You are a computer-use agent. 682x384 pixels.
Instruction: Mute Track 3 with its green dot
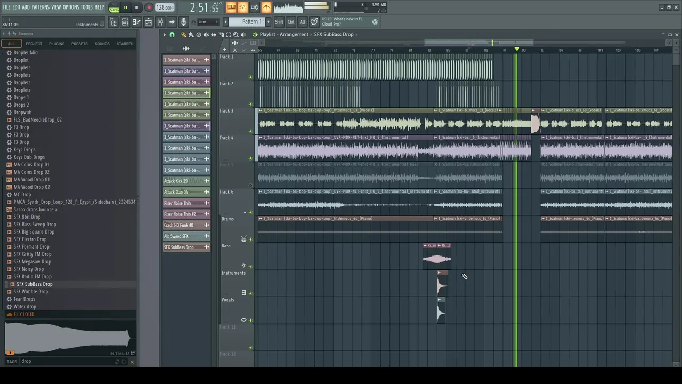pos(250,131)
